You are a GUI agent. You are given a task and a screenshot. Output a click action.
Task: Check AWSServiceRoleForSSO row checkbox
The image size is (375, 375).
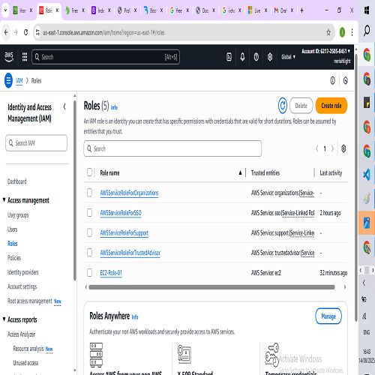[89, 212]
